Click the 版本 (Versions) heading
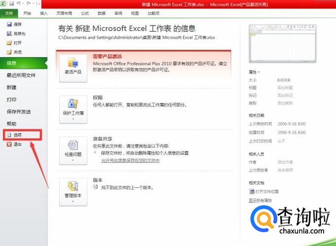Viewport: 336px width, 246px height. [98, 180]
